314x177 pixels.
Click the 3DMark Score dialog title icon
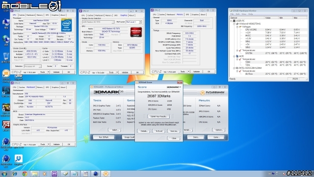click(137, 83)
